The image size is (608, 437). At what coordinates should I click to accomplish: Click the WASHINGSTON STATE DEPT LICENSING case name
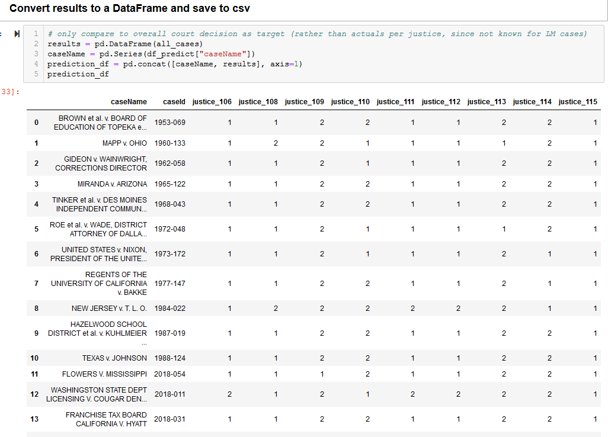[97, 394]
